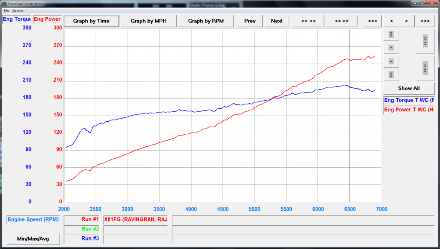The width and height of the screenshot is (440, 249).
Task: Click the single up chevron button
Action: click(x=391, y=48)
